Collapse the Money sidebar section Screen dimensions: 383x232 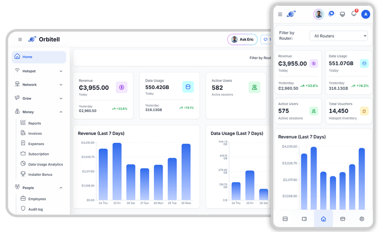(x=39, y=112)
